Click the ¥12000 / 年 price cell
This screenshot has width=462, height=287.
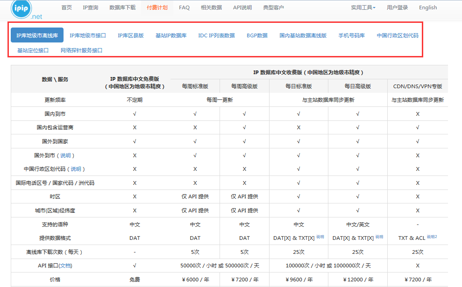point(358,280)
